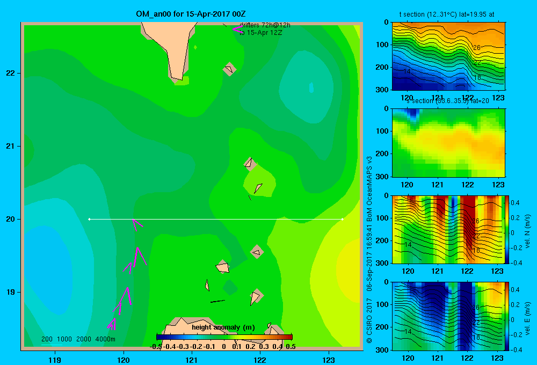Click the narrow island near 121.2E, 19.1N
The image size is (537, 365).
[207, 285]
